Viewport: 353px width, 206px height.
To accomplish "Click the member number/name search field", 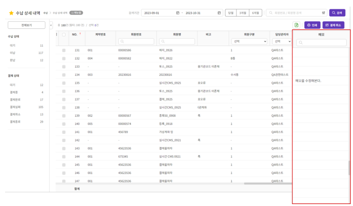I will click(296, 13).
